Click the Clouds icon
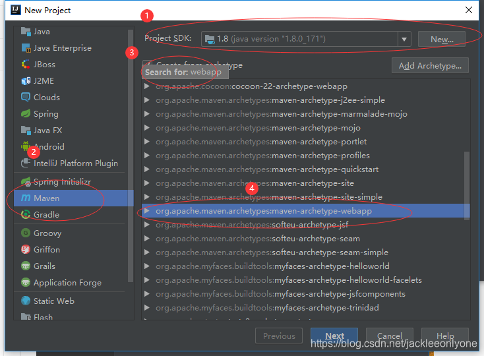 point(26,97)
